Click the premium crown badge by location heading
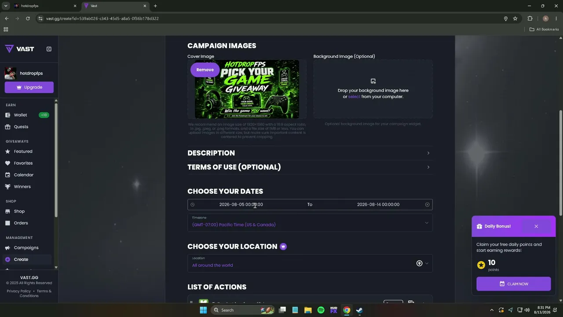The width and height of the screenshot is (563, 317). click(x=283, y=247)
